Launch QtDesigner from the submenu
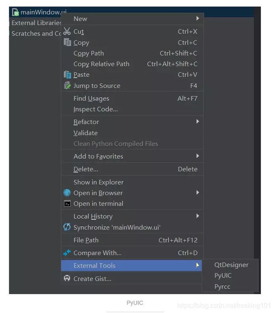Viewport: 274px width, 313px height. coord(231,265)
